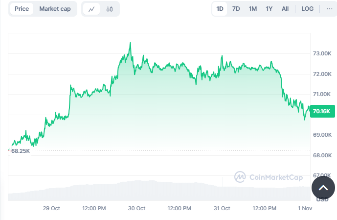The image size is (337, 220).
Task: Select the 1D time range
Action: [220, 9]
